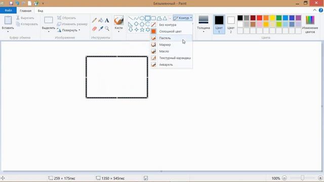Viewport: 324px width, 182px height.
Task: Click the New document icon in title bar
Action: (29, 4)
